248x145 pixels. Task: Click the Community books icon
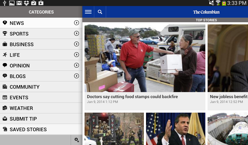click(x=5, y=87)
